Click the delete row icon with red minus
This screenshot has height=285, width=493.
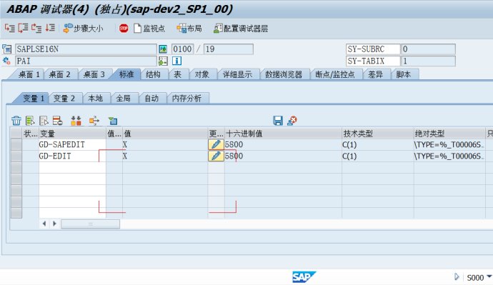[58, 120]
